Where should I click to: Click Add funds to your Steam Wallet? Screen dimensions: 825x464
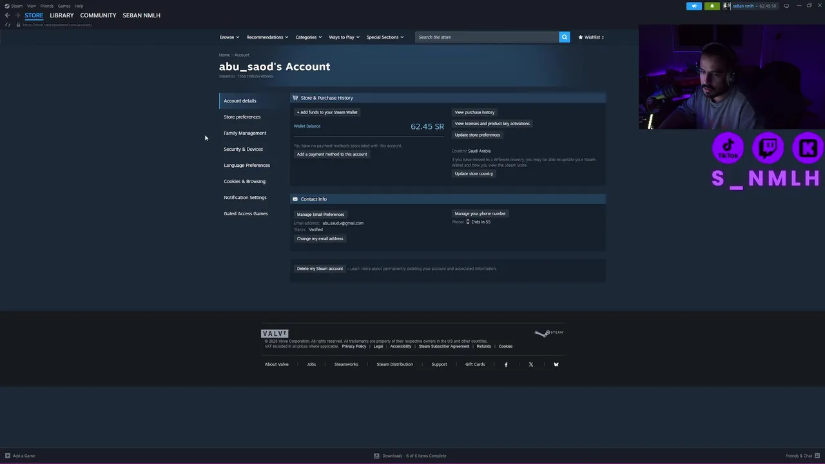(x=327, y=112)
